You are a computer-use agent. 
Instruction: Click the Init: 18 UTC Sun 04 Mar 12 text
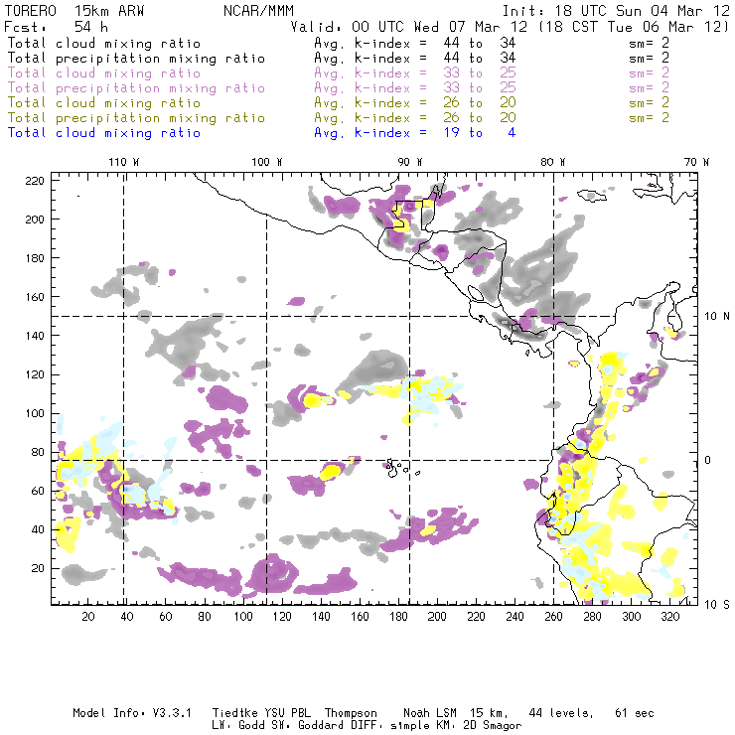point(616,11)
